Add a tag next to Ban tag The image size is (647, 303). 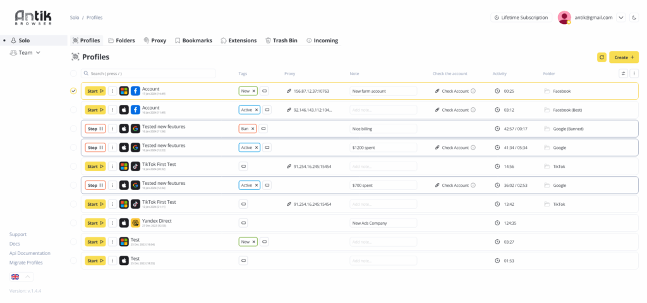click(263, 129)
